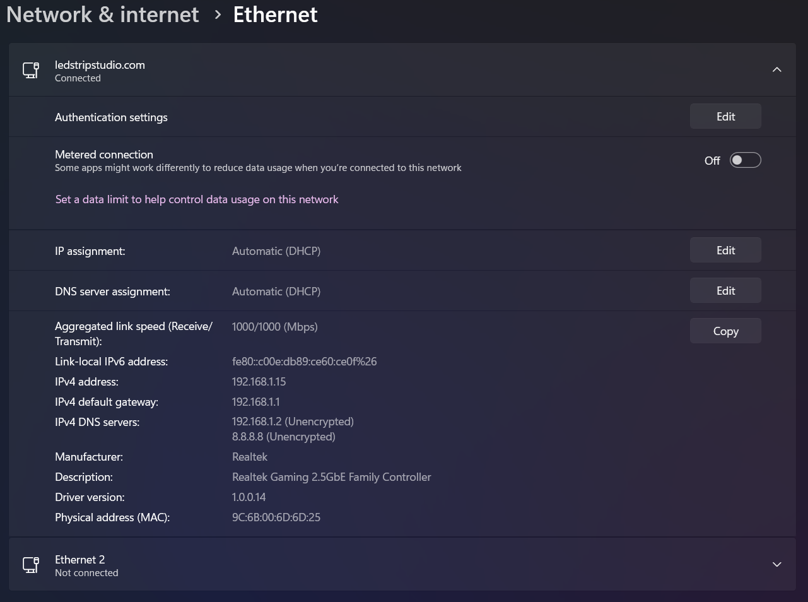
Task: Select the Physical address (MAC) value
Action: point(276,517)
